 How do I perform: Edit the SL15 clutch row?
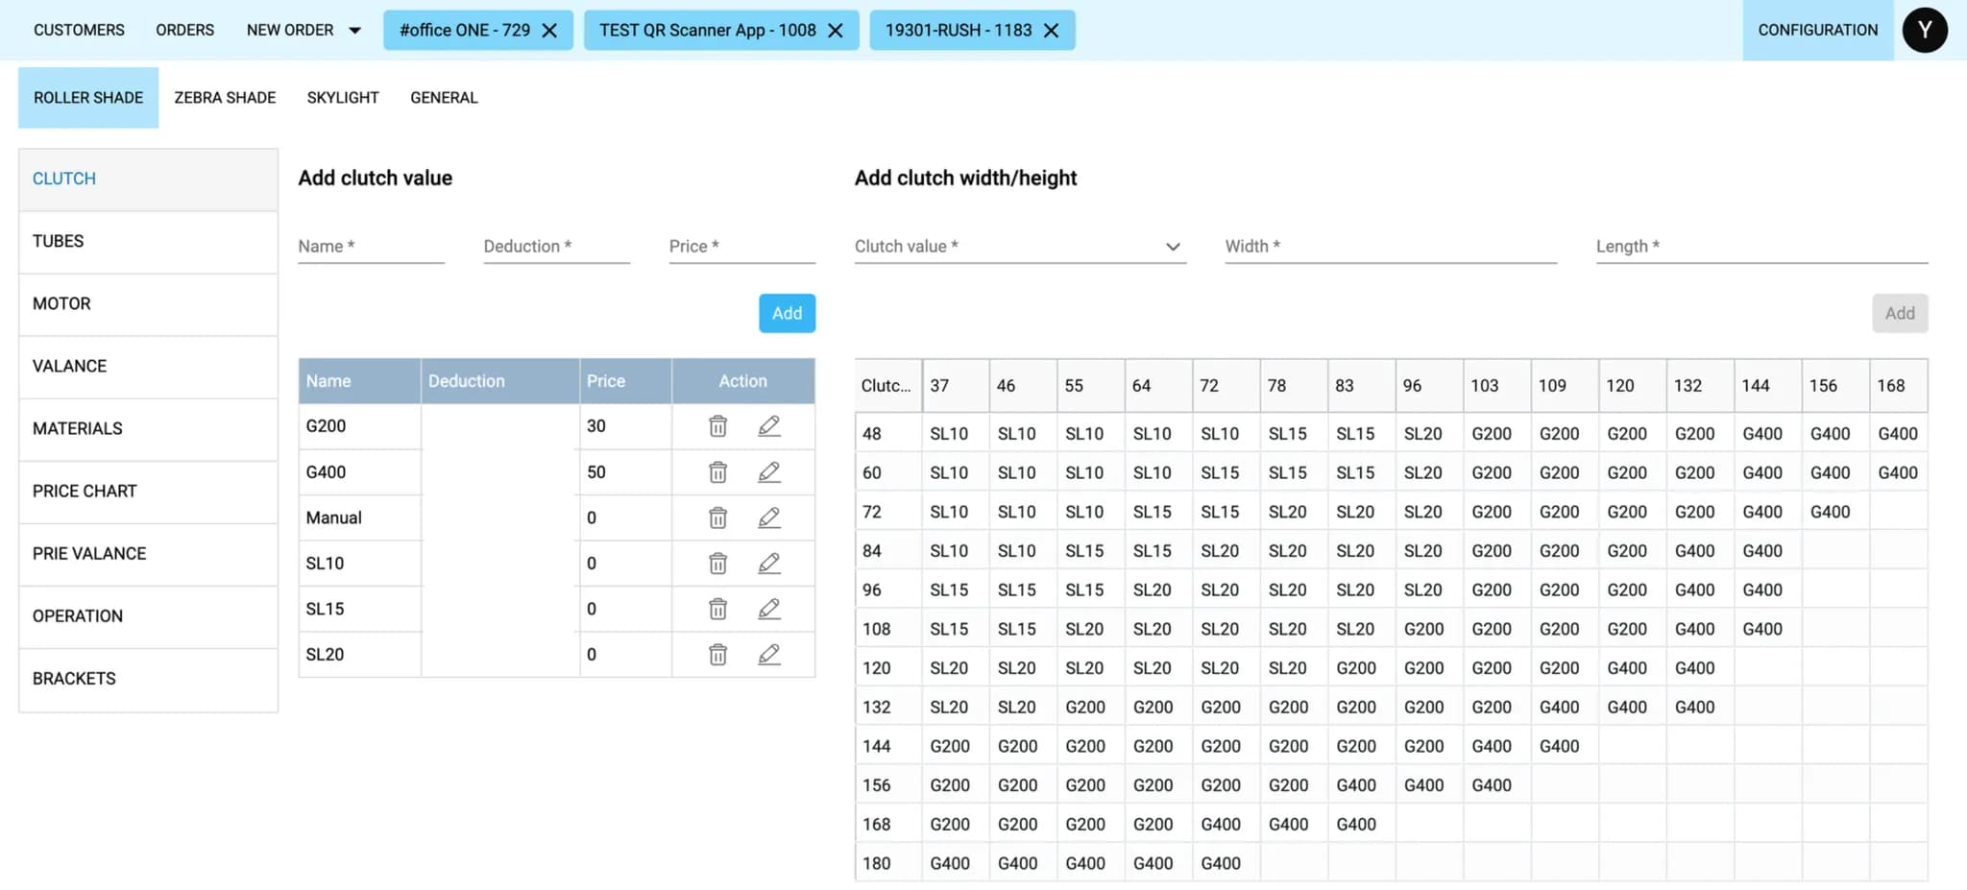click(769, 609)
